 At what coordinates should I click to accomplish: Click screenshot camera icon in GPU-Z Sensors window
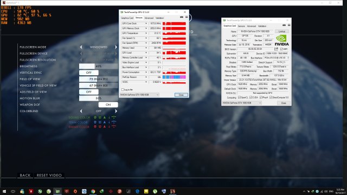point(182,17)
